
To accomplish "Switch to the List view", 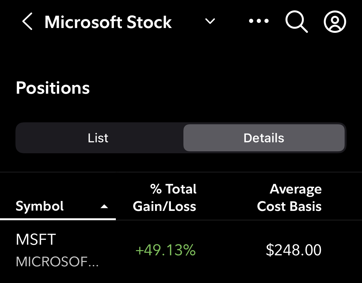I will (x=98, y=138).
